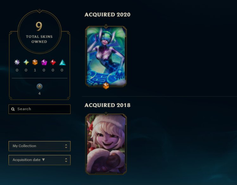
Task: Click into the Search skins field
Action: pyautogui.click(x=39, y=109)
